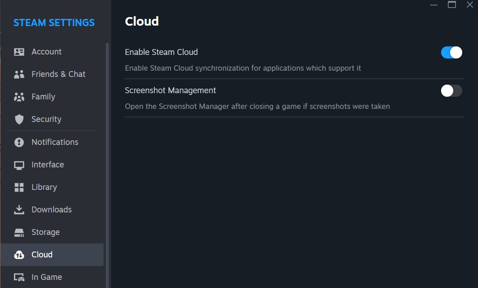Click the Library grid icon
The image size is (478, 288).
click(19, 187)
